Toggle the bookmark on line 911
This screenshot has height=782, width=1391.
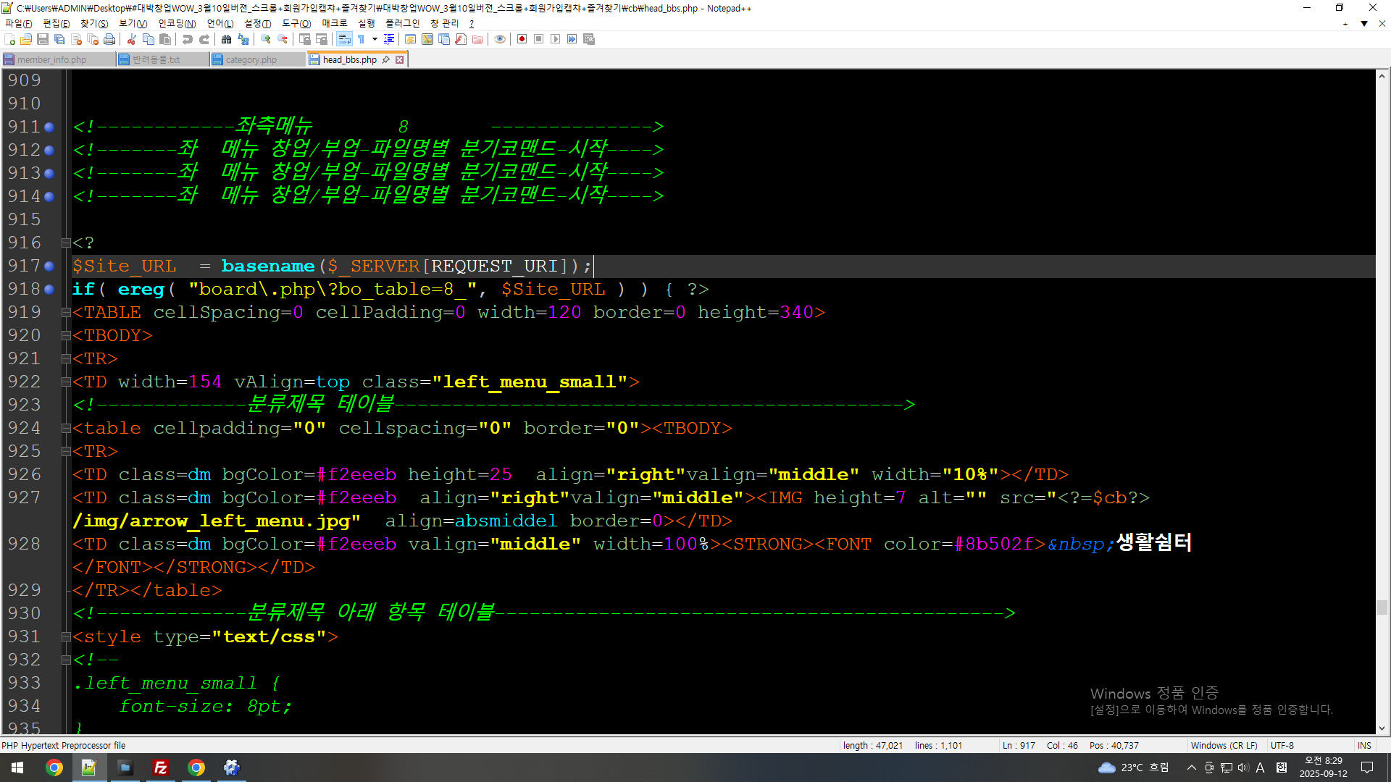(49, 127)
